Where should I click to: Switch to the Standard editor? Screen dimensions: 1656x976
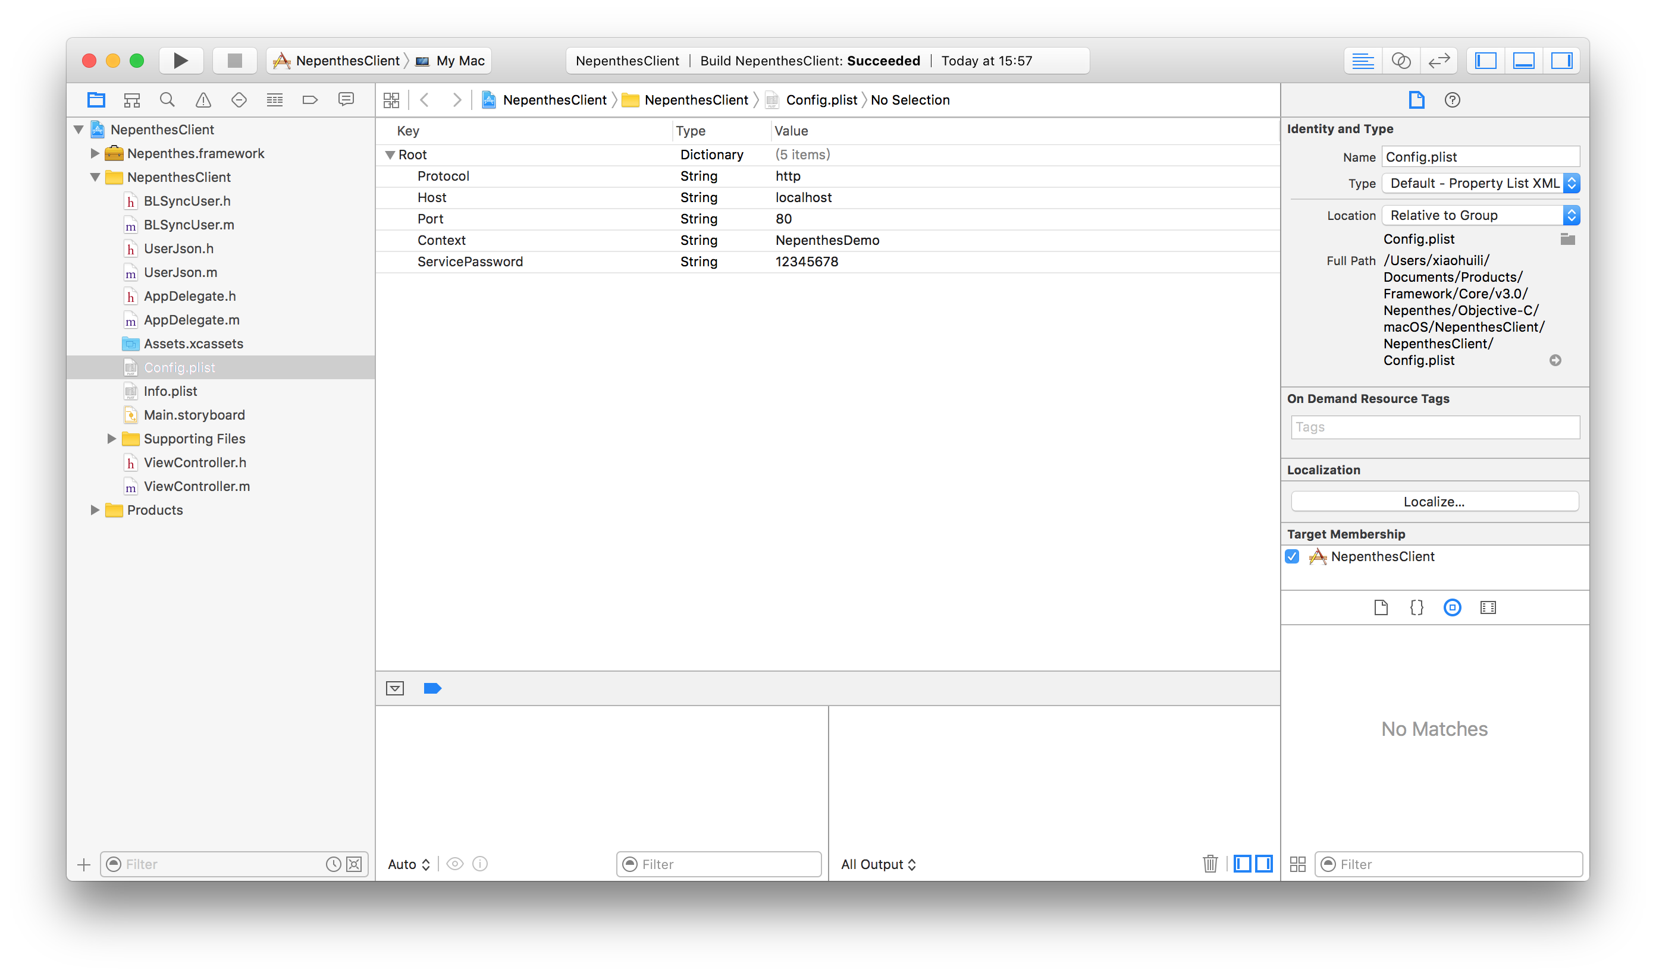1362,61
